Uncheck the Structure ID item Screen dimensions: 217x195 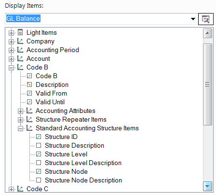39,137
